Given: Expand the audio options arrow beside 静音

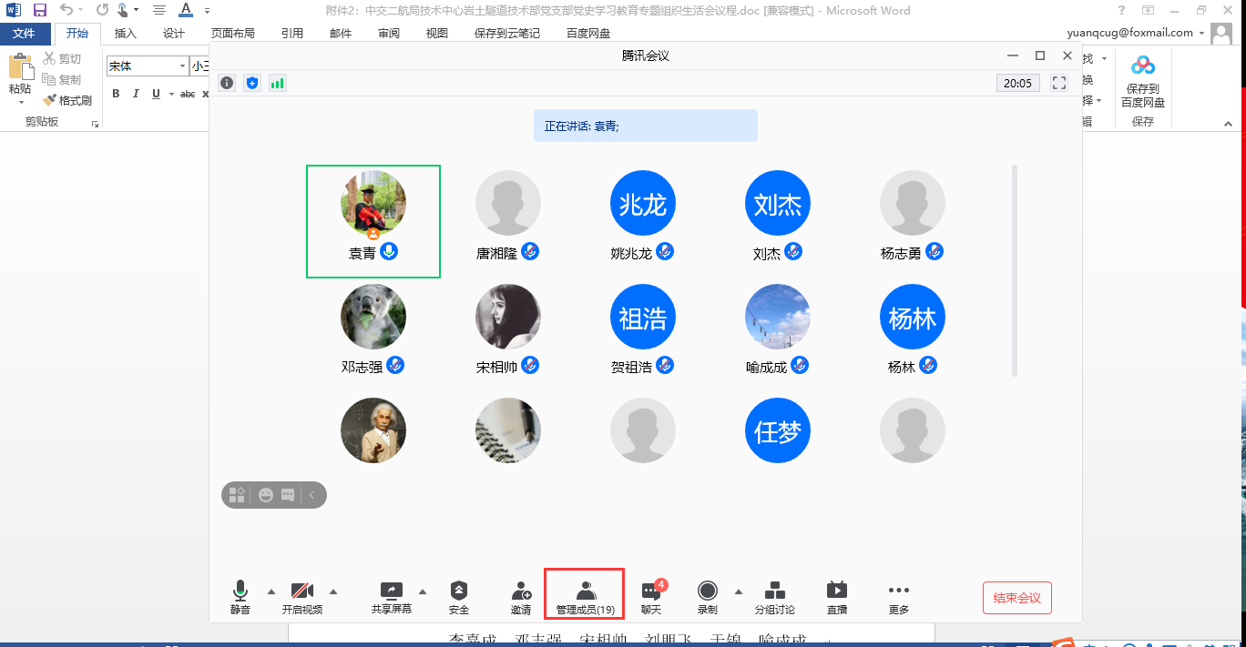Looking at the screenshot, I should click(271, 591).
